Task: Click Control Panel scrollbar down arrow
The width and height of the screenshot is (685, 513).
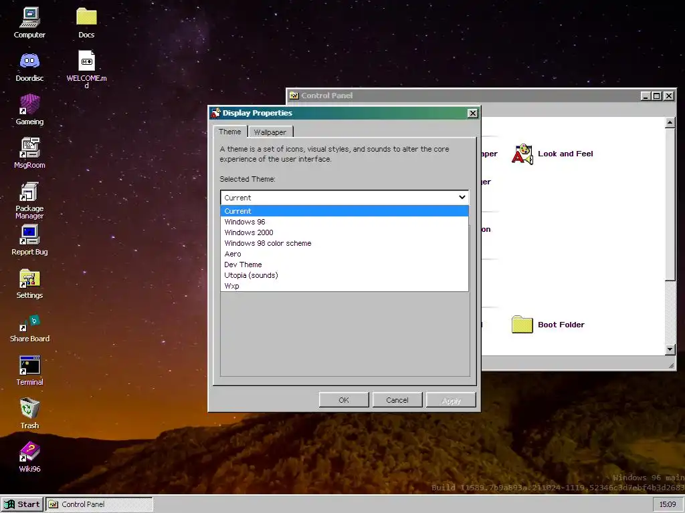Action: (x=670, y=349)
